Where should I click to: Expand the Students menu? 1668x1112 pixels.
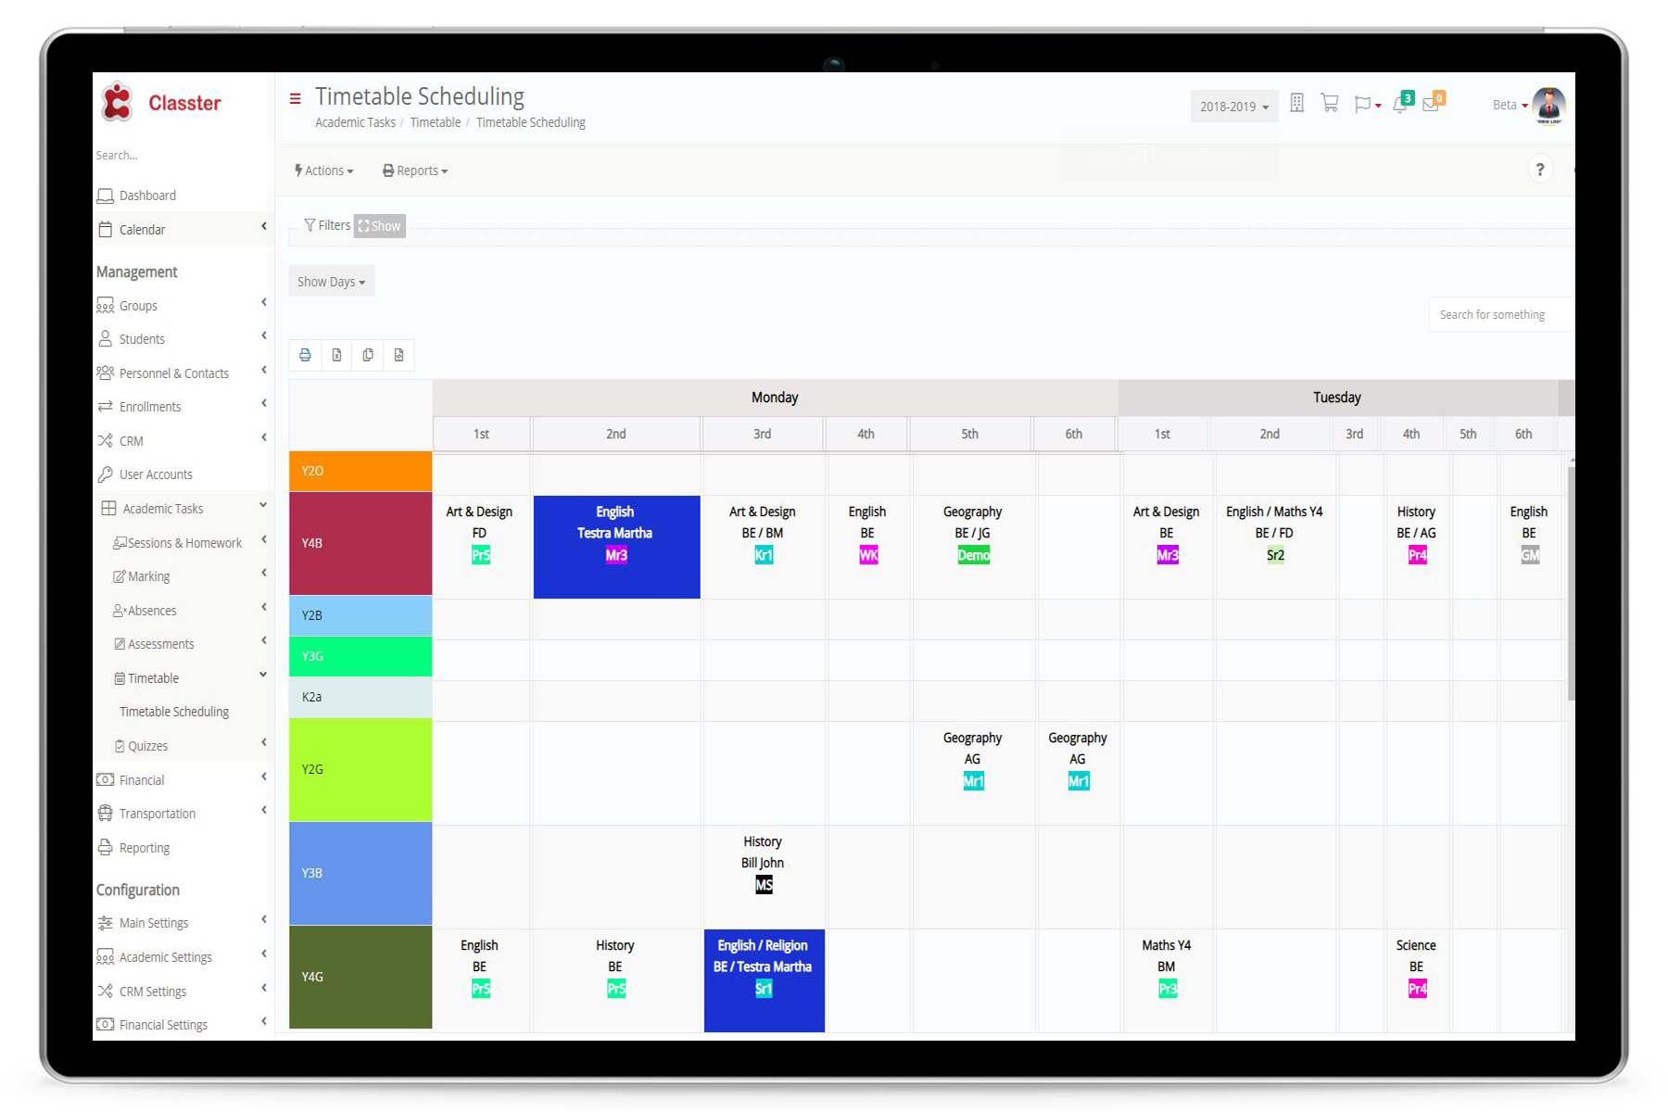(182, 339)
